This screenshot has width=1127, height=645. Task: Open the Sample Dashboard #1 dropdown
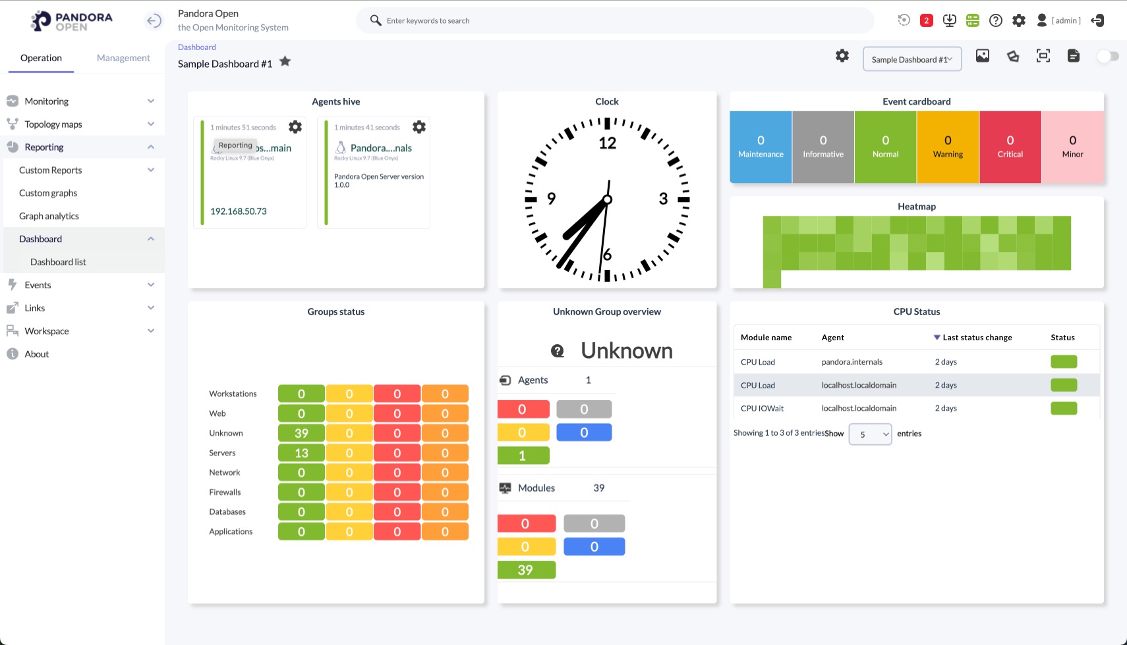tap(911, 59)
